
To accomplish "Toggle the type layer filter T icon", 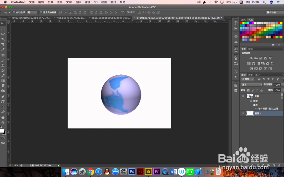I will pyautogui.click(x=268, y=79).
